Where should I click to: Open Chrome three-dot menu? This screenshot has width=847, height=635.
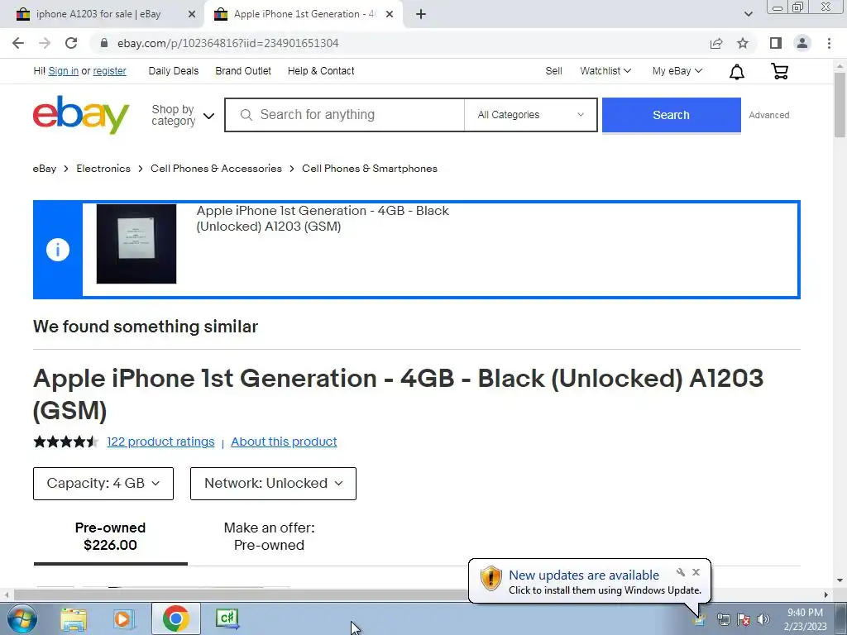(829, 43)
